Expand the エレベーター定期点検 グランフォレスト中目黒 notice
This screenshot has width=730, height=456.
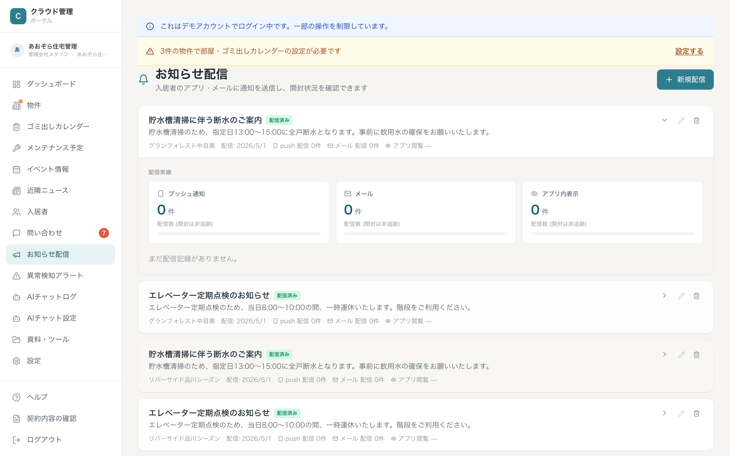point(664,296)
